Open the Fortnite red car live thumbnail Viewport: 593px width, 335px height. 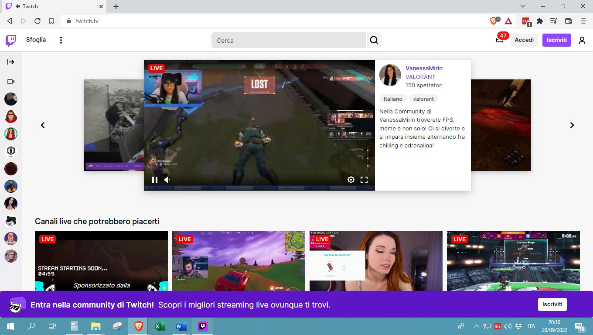coord(239,261)
